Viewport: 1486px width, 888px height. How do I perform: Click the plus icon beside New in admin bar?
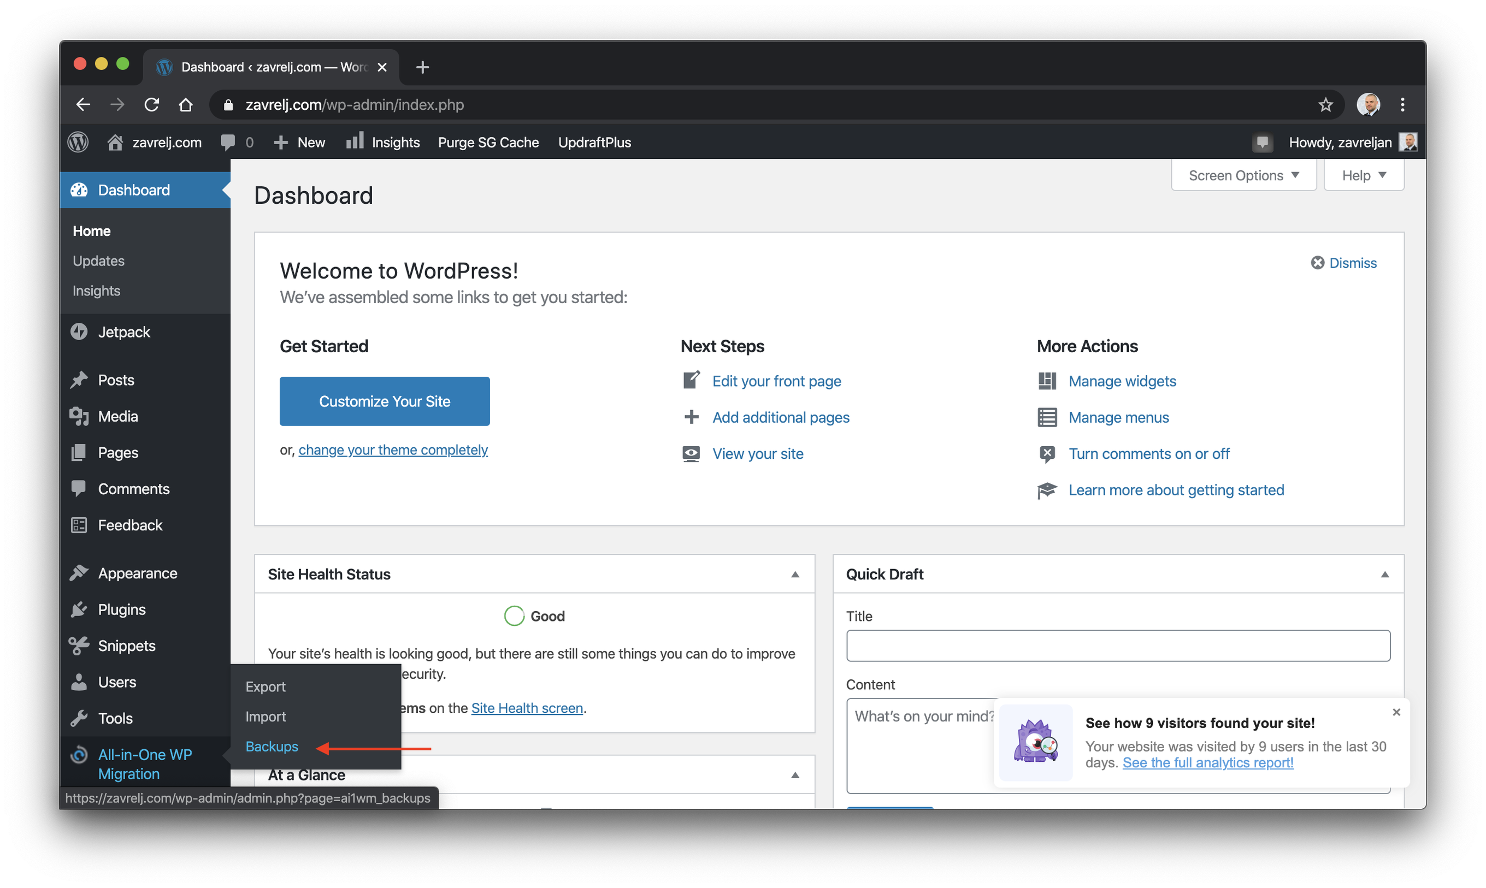pyautogui.click(x=281, y=143)
